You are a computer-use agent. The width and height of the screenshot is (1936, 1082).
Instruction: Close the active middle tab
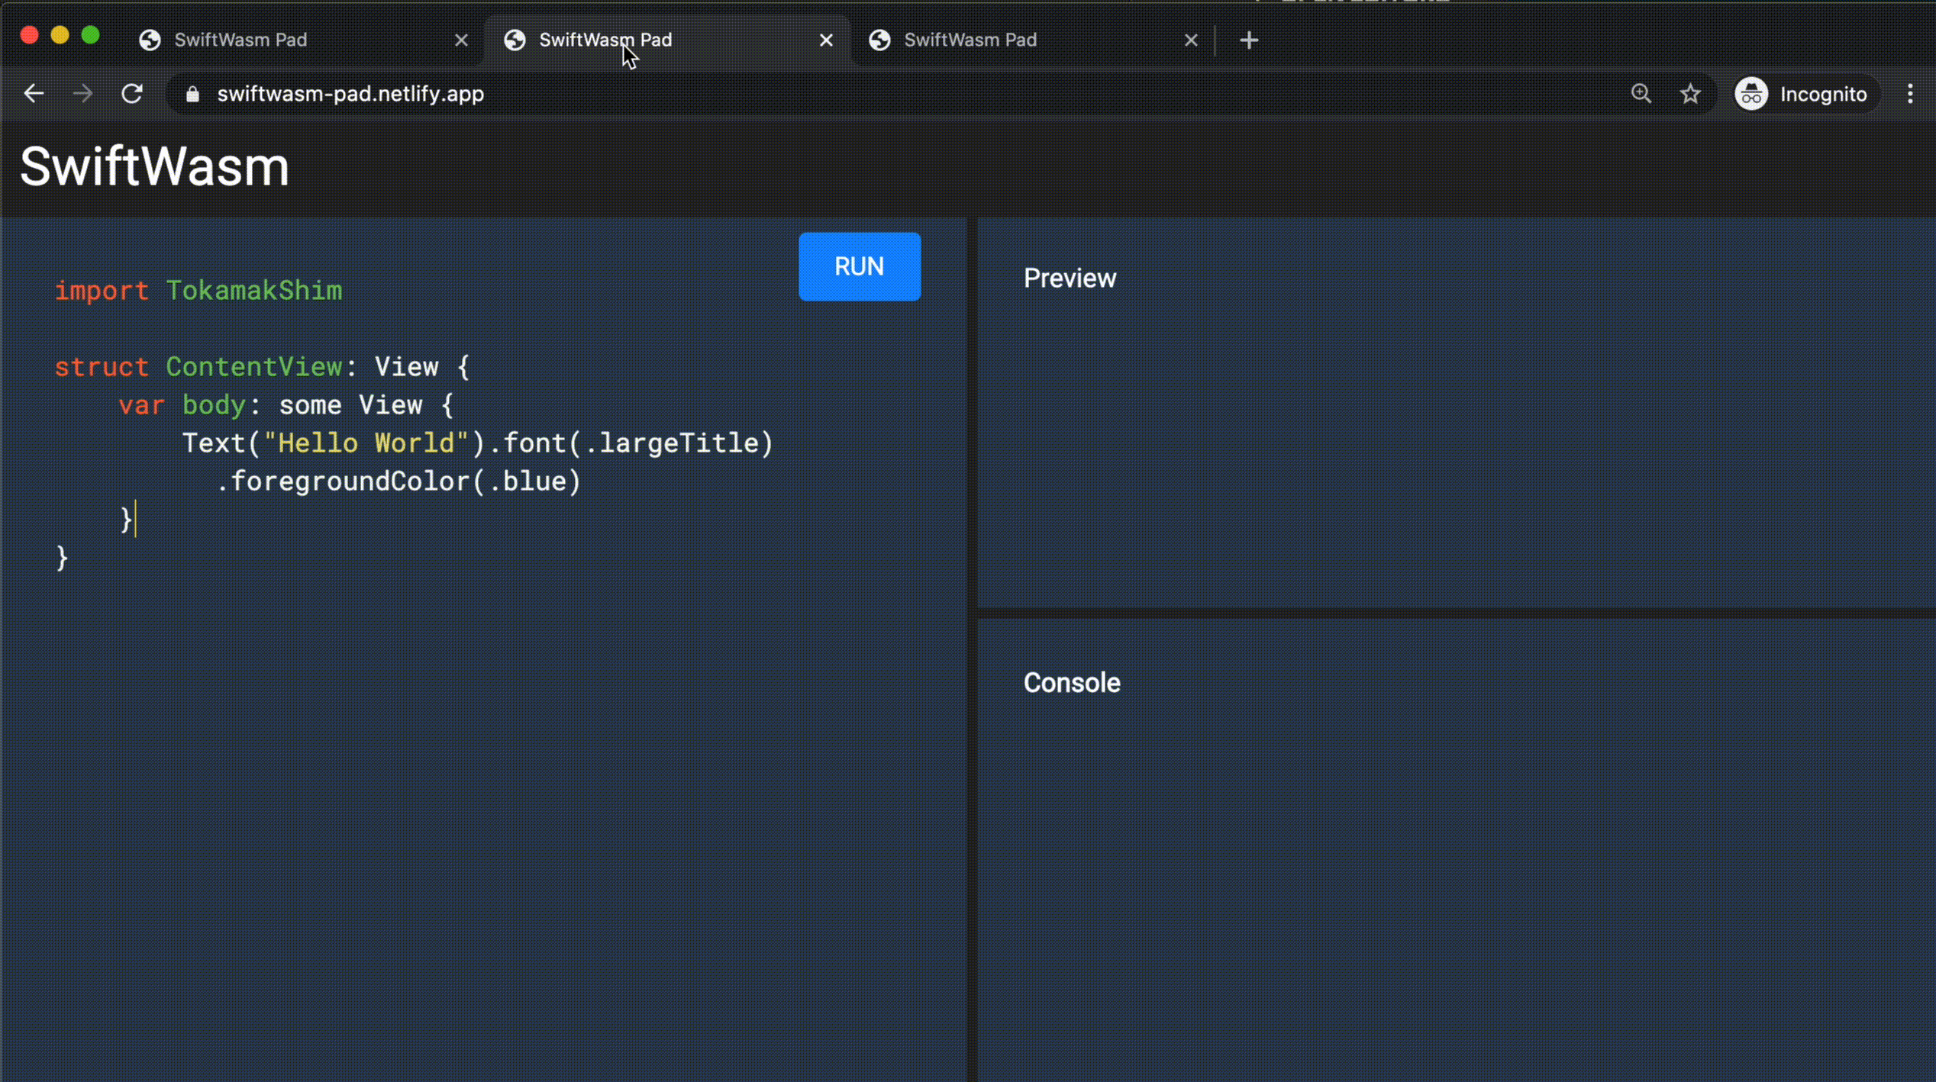click(826, 40)
